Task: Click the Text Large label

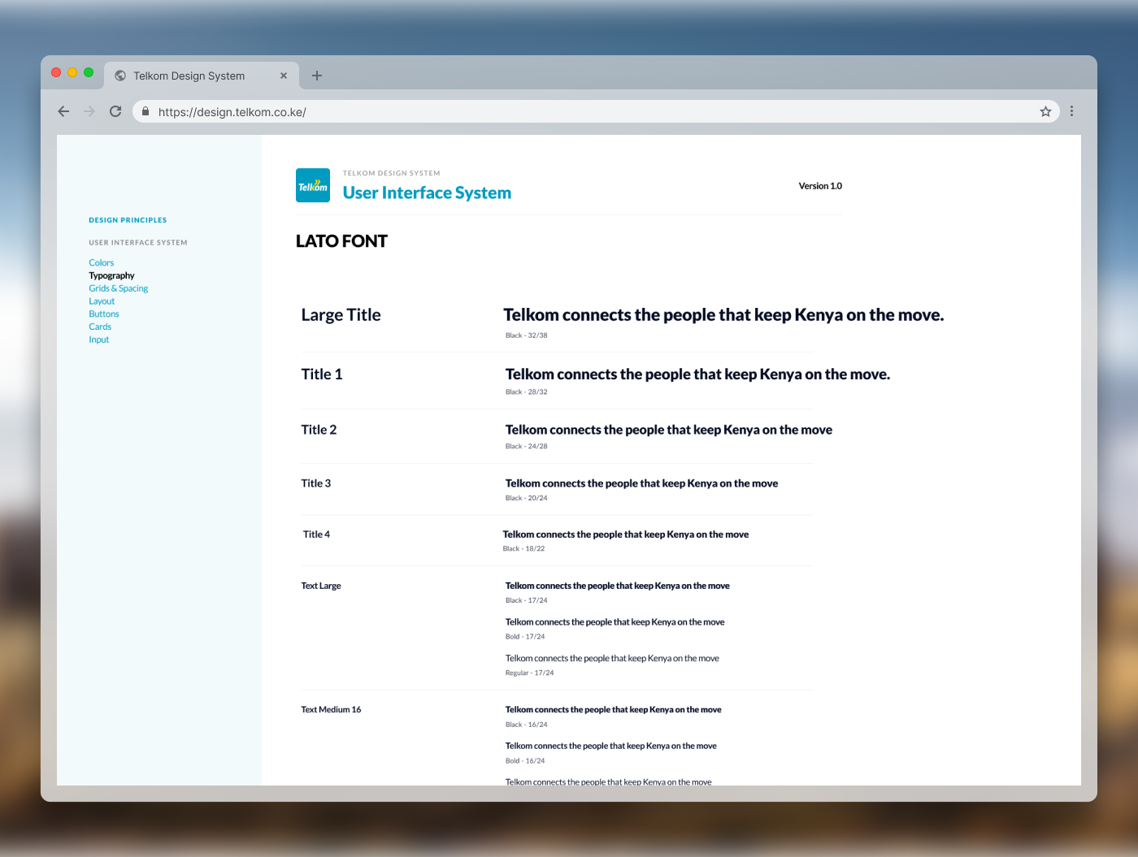Action: click(x=321, y=586)
